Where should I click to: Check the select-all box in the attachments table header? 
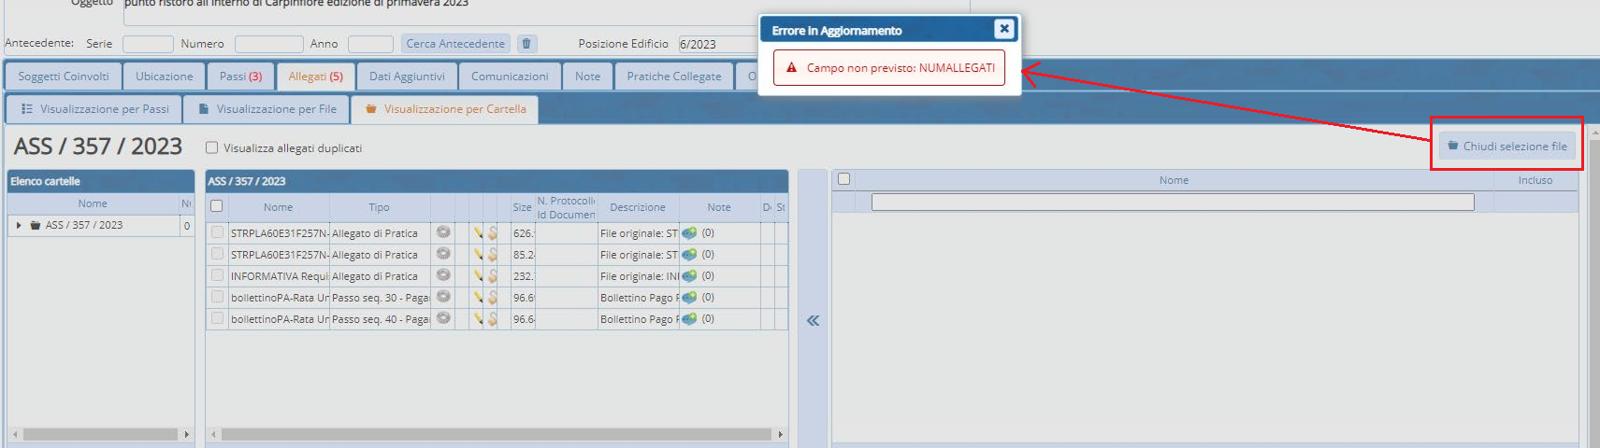pyautogui.click(x=217, y=206)
